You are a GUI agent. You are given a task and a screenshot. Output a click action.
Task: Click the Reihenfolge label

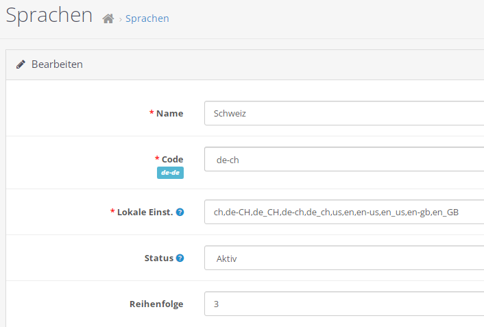[x=156, y=304]
